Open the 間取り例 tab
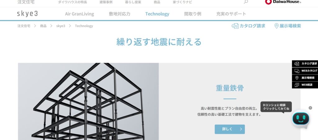 193,14
